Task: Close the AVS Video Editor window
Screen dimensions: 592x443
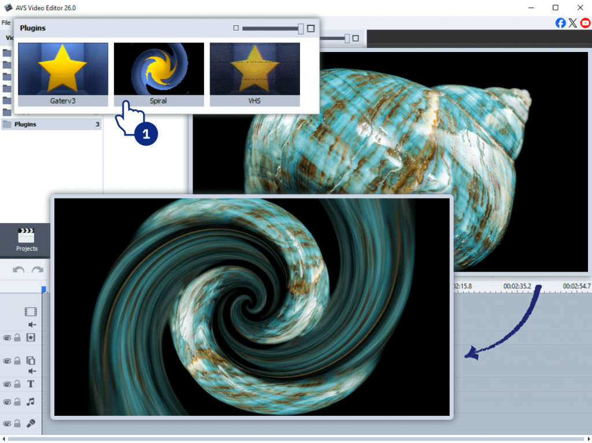Action: 580,8
